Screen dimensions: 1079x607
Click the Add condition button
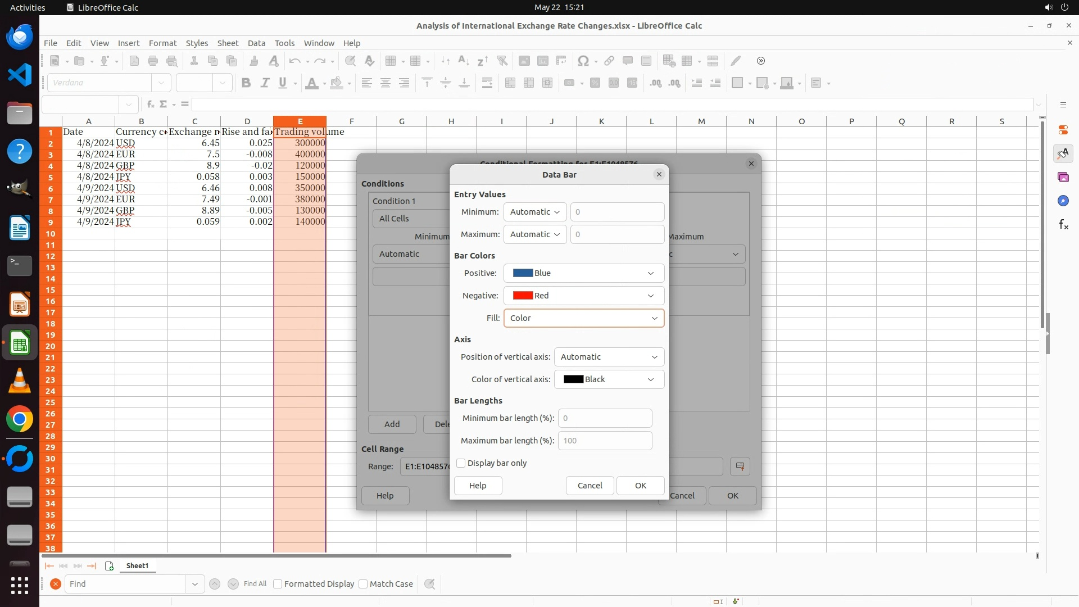[392, 424]
